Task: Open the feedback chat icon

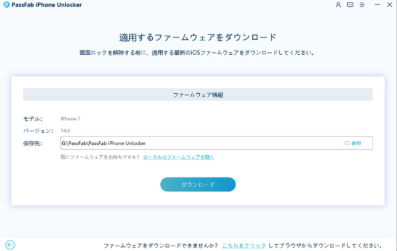Action: [x=350, y=5]
